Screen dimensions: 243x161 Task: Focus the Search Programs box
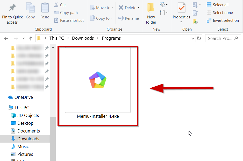(x=223, y=38)
